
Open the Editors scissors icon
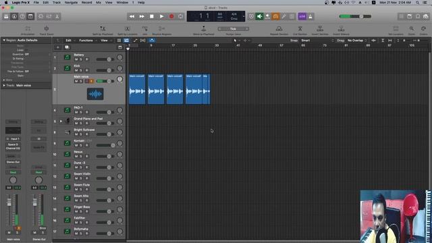[57, 16]
